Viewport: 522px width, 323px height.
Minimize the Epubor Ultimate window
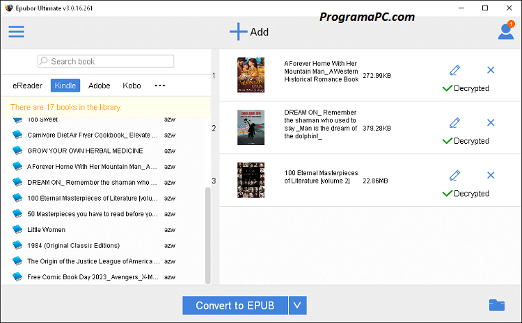click(x=461, y=8)
